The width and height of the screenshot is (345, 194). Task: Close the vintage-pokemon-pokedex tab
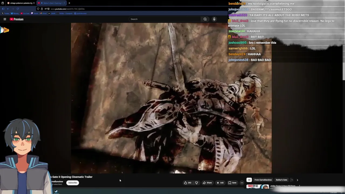[34, 3]
